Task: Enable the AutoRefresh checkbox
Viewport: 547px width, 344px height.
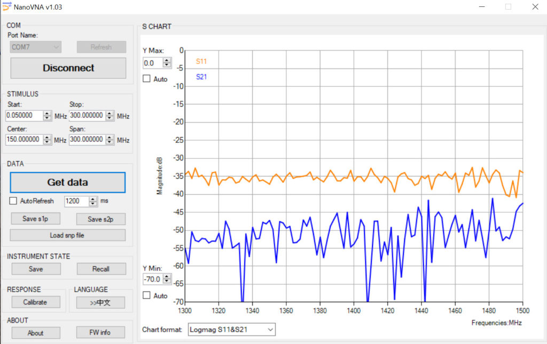Action: pyautogui.click(x=13, y=201)
